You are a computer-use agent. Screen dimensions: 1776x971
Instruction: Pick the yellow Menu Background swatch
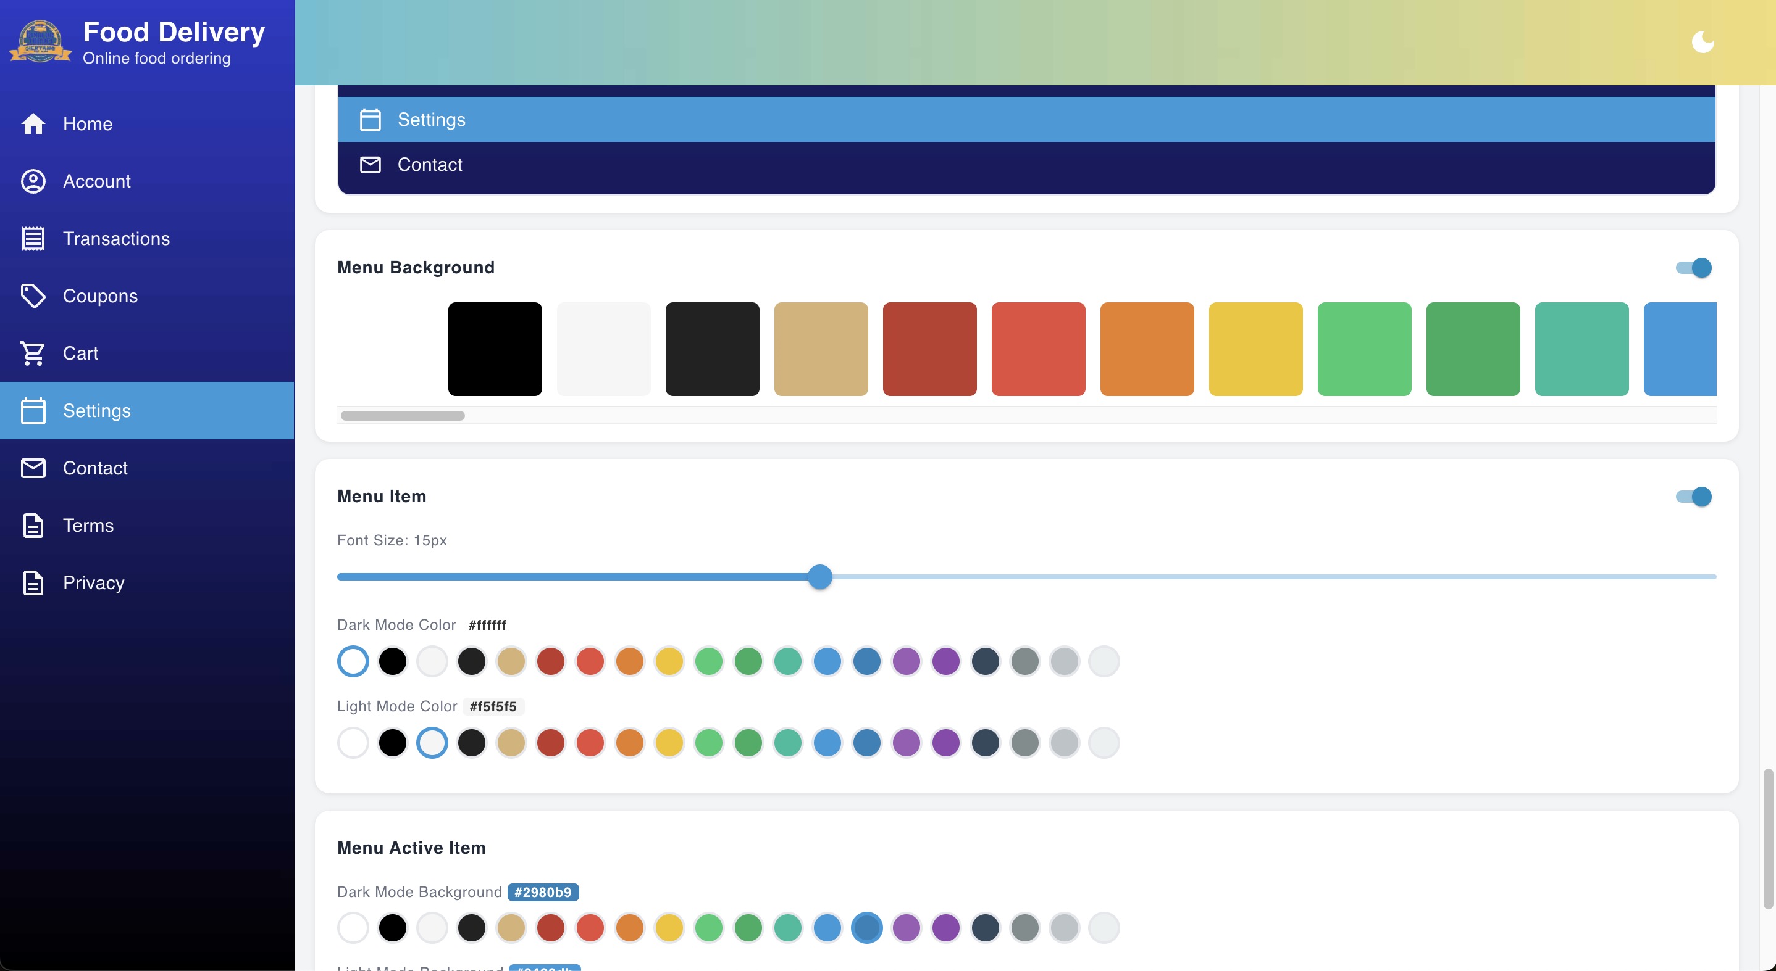pos(1255,349)
